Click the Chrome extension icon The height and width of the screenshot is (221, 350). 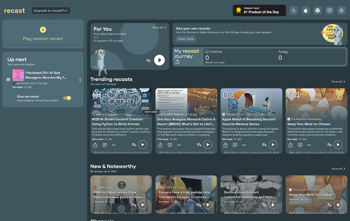pos(317,10)
